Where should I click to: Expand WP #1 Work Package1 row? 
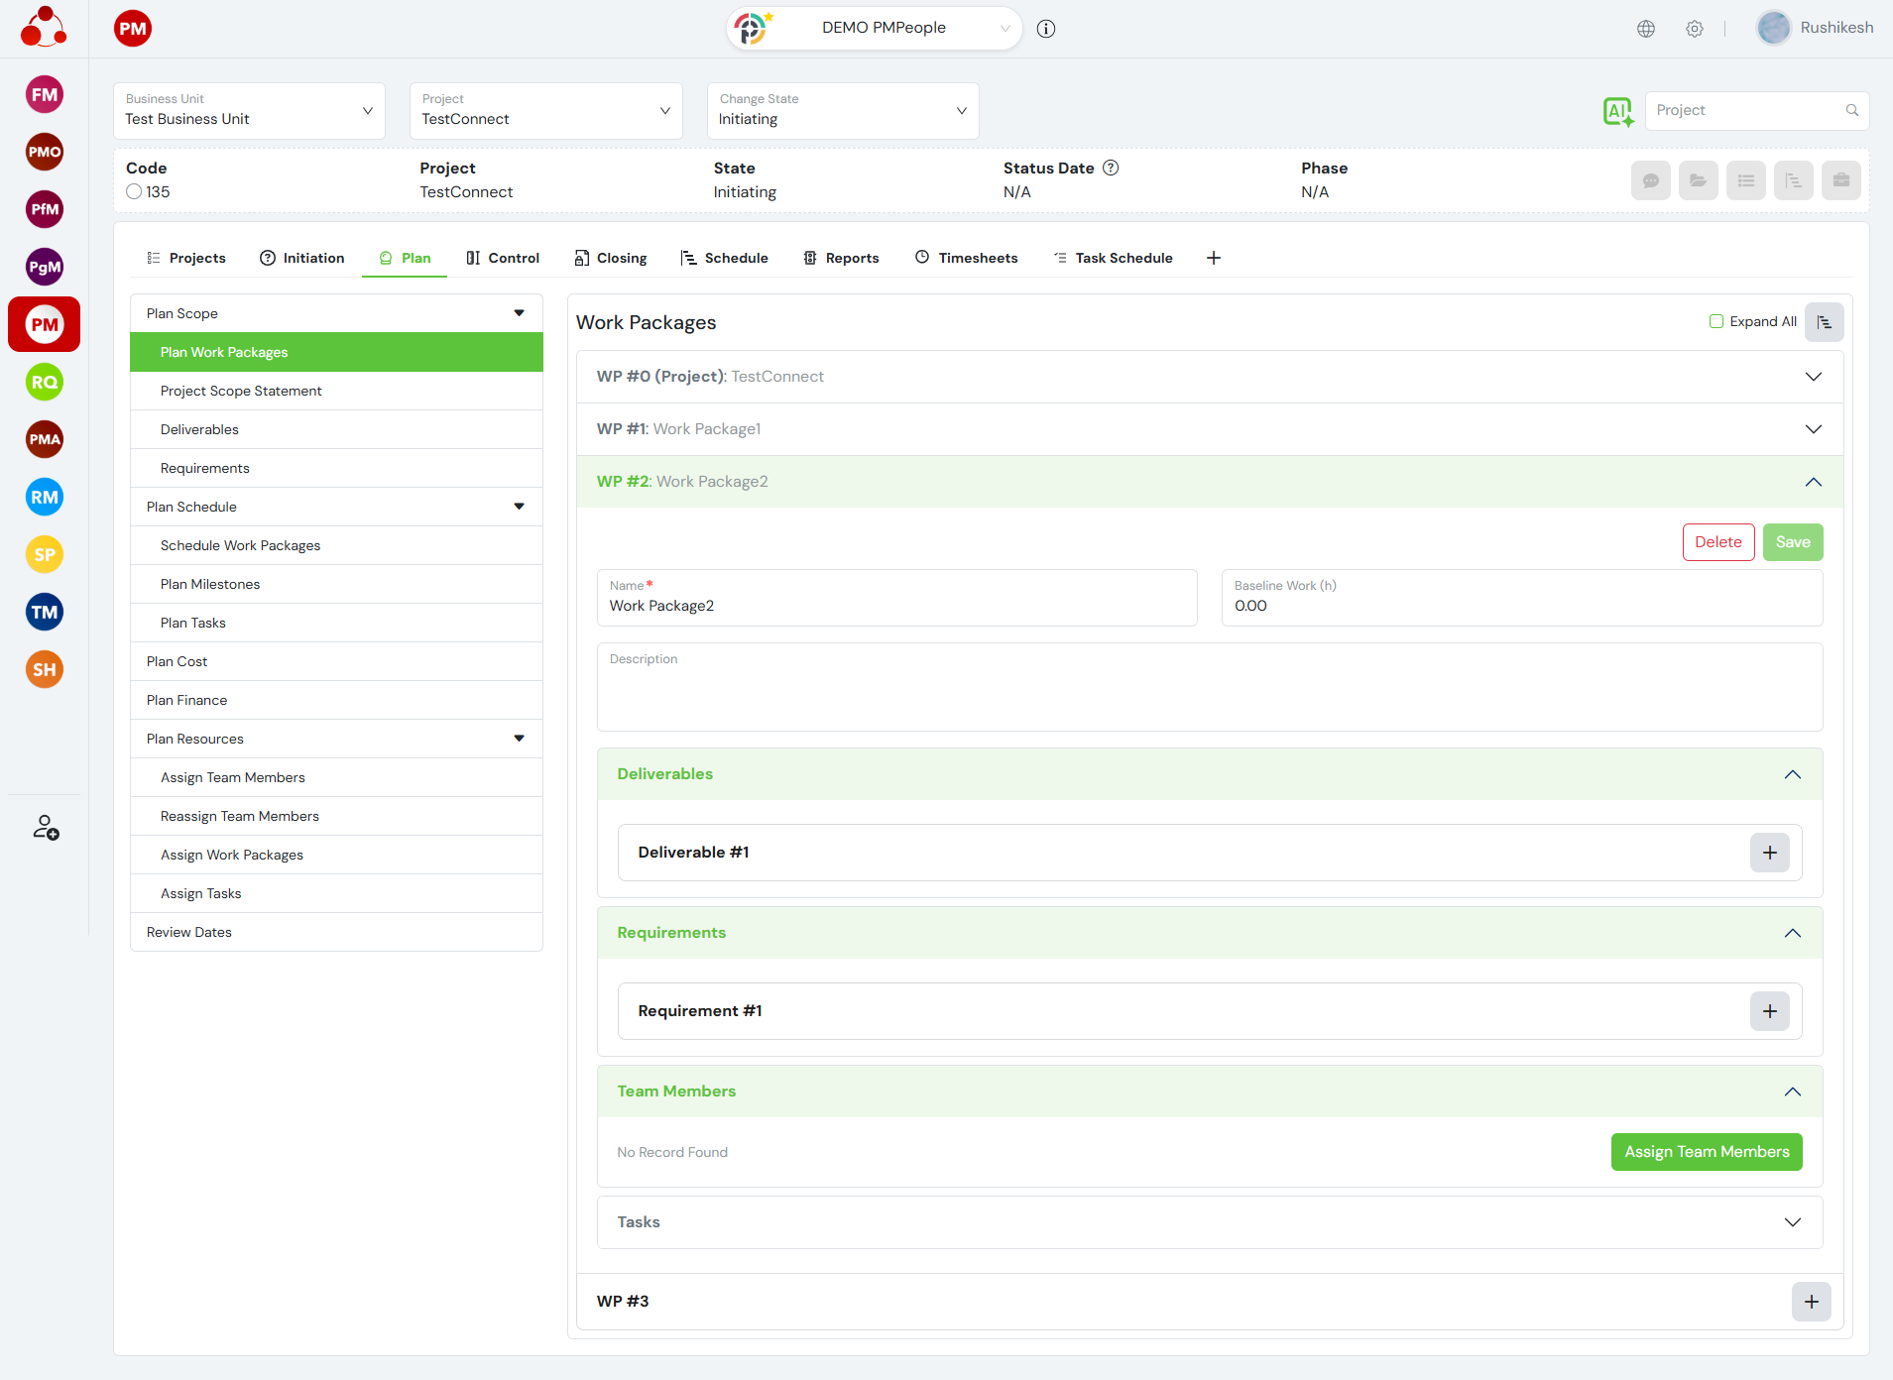coord(1209,429)
